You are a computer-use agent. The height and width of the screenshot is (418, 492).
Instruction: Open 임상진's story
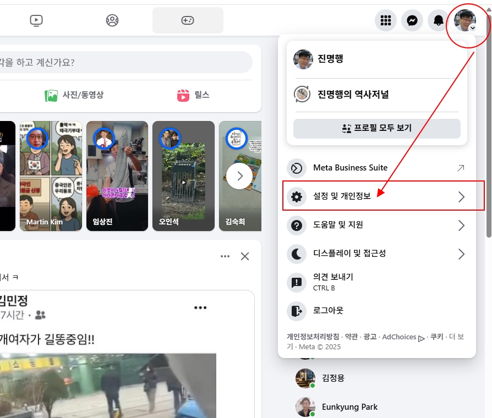(117, 176)
